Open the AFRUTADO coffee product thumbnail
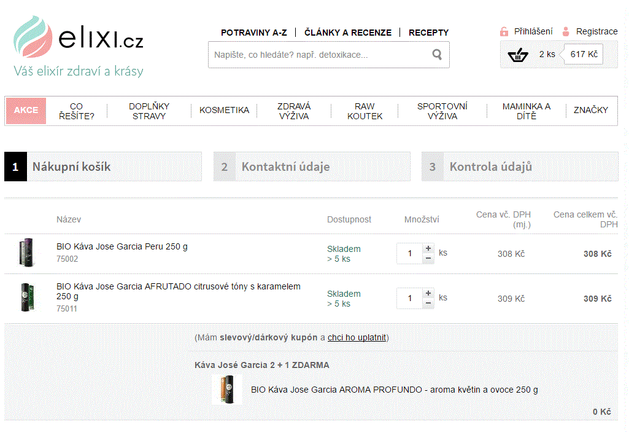The width and height of the screenshot is (629, 432). click(x=27, y=297)
